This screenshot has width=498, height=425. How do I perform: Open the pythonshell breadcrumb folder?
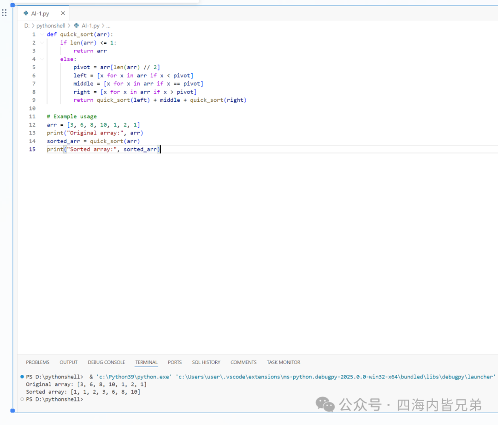[x=51, y=26]
